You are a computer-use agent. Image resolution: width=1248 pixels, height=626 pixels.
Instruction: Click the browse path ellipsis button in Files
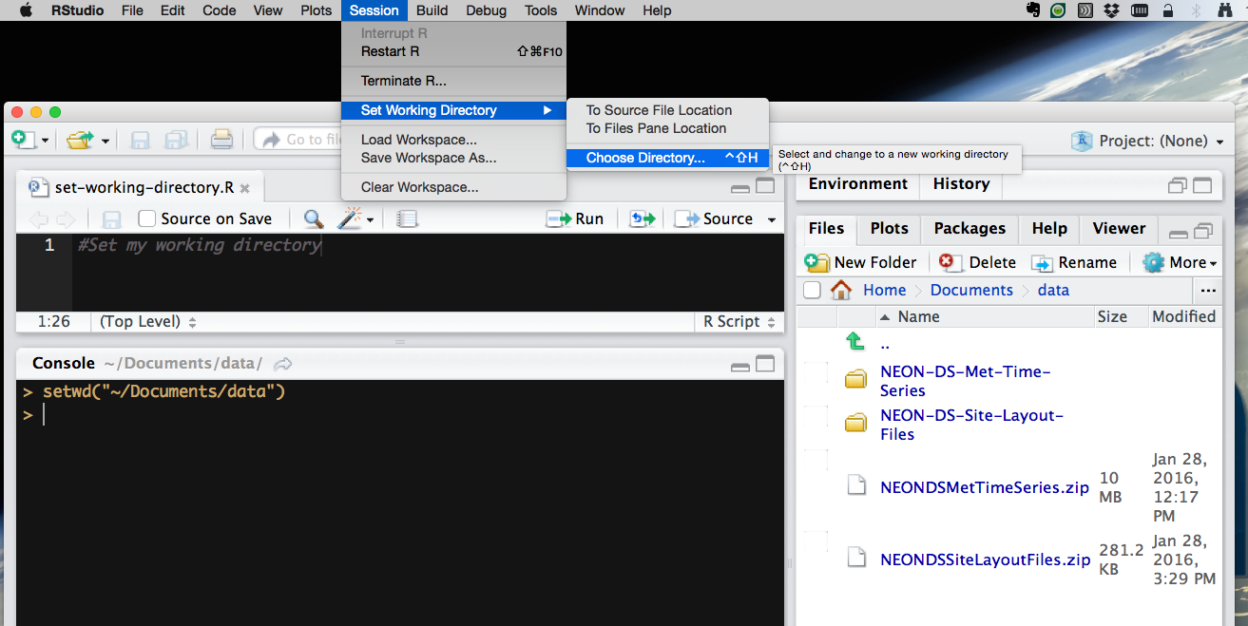coord(1208,291)
